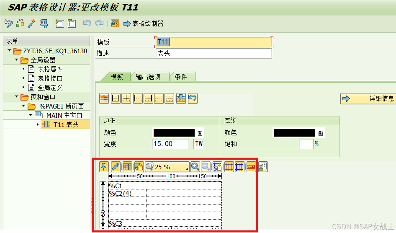Screen dimensions: 396x233
Task: Select the T11 表头 template node
Action: [66, 124]
